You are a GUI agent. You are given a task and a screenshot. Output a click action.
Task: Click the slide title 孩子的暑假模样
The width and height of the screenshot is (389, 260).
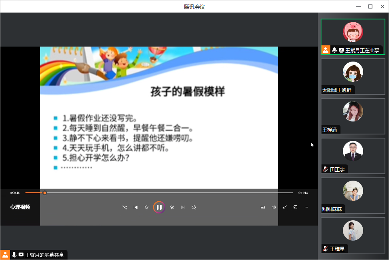(x=188, y=92)
